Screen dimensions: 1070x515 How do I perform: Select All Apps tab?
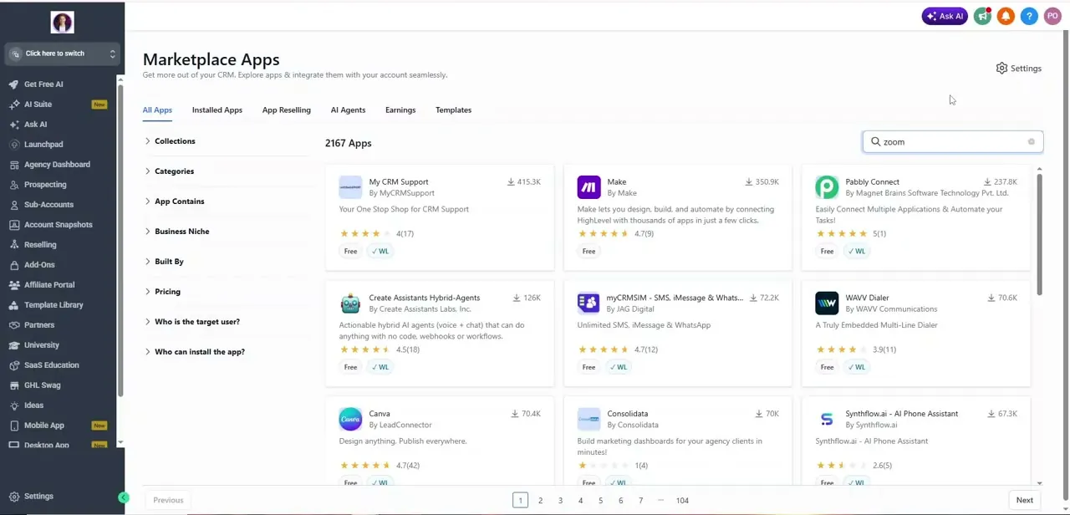[x=157, y=110]
